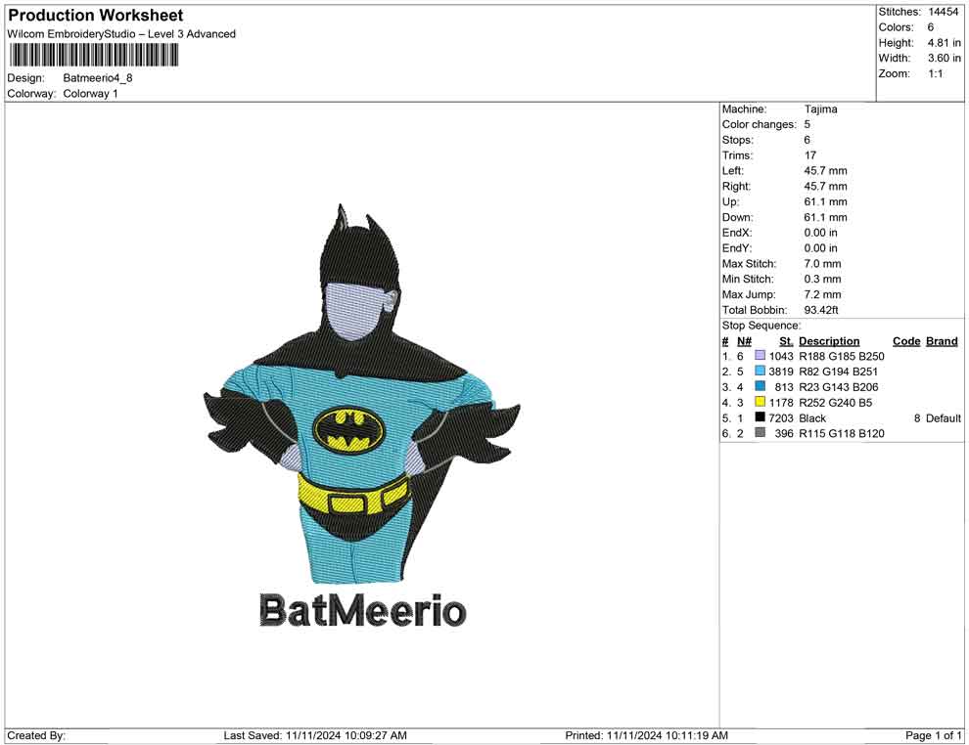
Task: Click the Last Saved timestamp
Action: click(315, 735)
